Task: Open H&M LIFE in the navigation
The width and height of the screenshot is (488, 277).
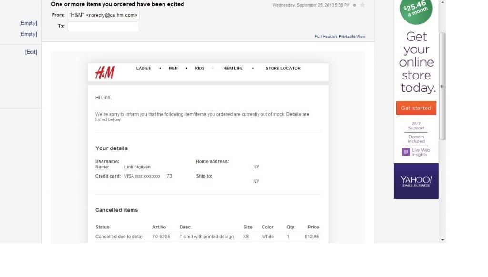Action: (x=233, y=69)
